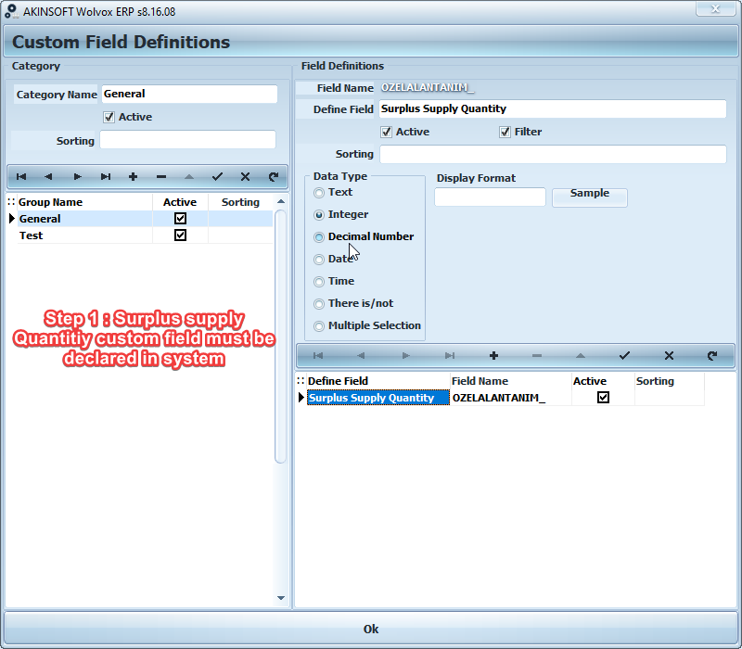Click the Sample button

coord(590,197)
